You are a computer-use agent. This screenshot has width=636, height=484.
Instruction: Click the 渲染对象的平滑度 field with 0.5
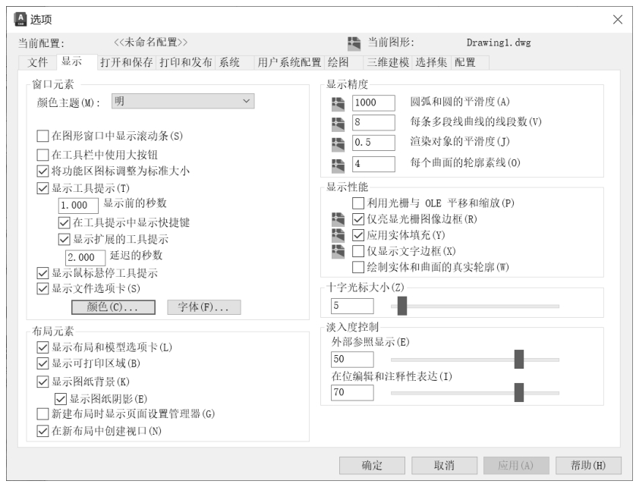point(373,143)
